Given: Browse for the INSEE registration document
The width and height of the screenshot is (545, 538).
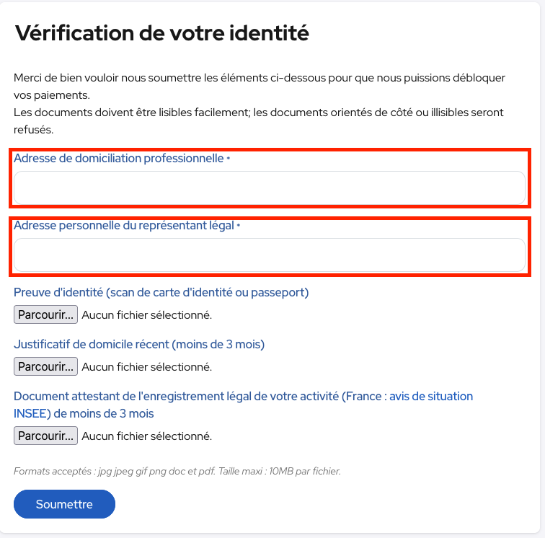Looking at the screenshot, I should click(x=45, y=436).
